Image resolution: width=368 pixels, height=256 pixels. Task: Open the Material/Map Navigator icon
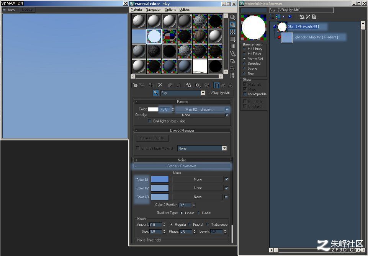232,75
